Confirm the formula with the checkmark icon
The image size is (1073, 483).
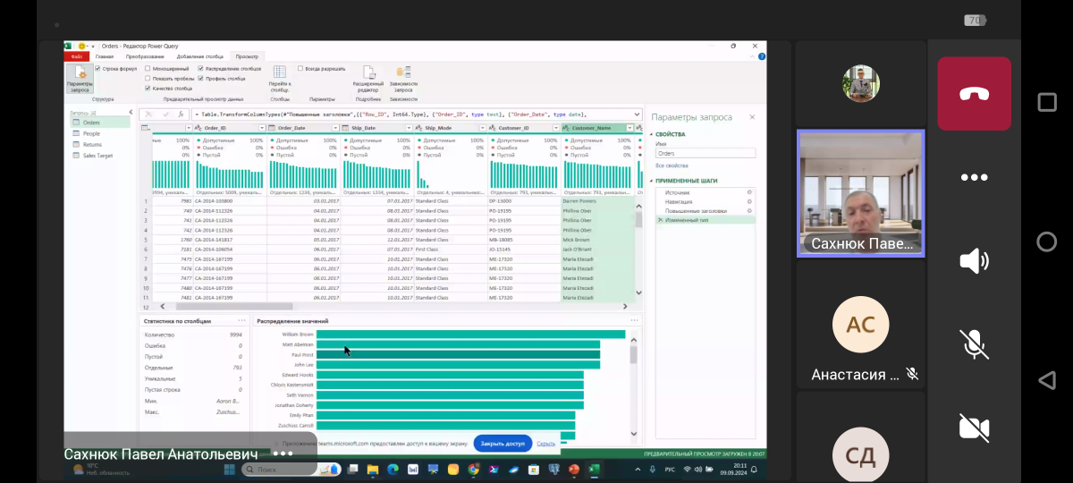click(x=165, y=114)
